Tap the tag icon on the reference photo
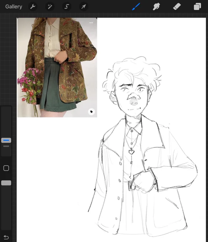 92,112
